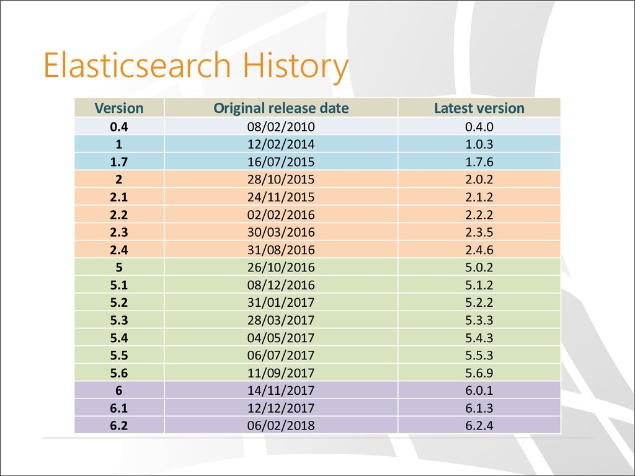Click the version cell '6.1'
The height and width of the screenshot is (476, 635).
[119, 408]
